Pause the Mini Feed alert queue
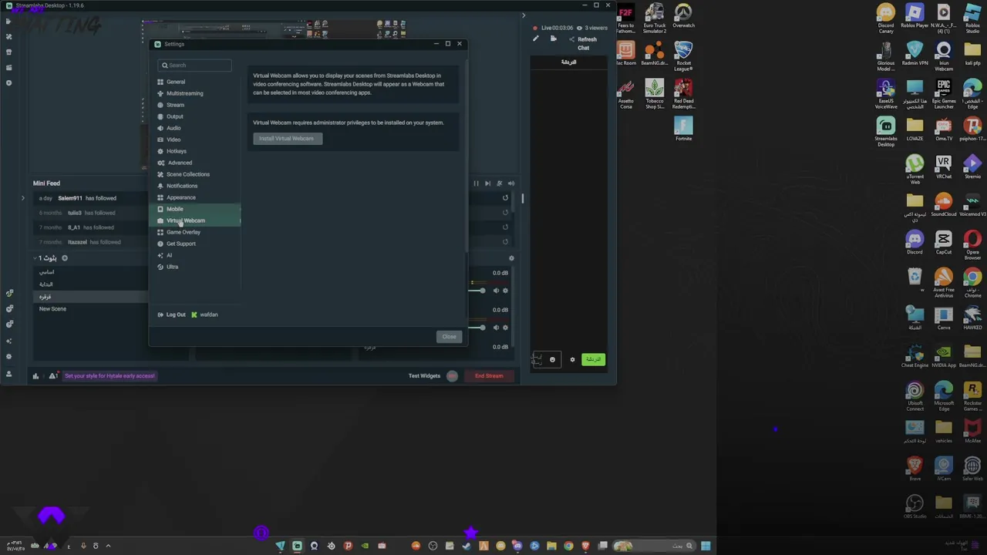987x555 pixels. [476, 183]
